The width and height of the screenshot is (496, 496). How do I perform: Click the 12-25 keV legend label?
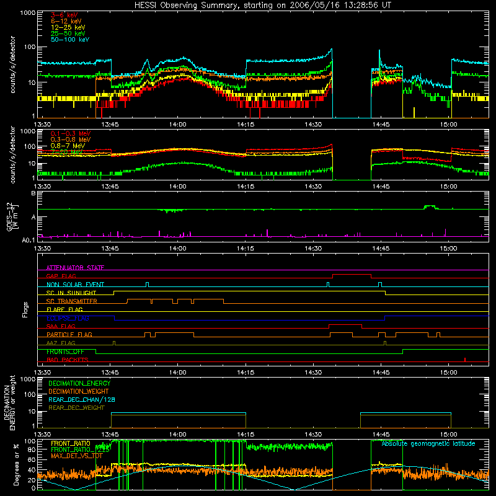(x=68, y=27)
